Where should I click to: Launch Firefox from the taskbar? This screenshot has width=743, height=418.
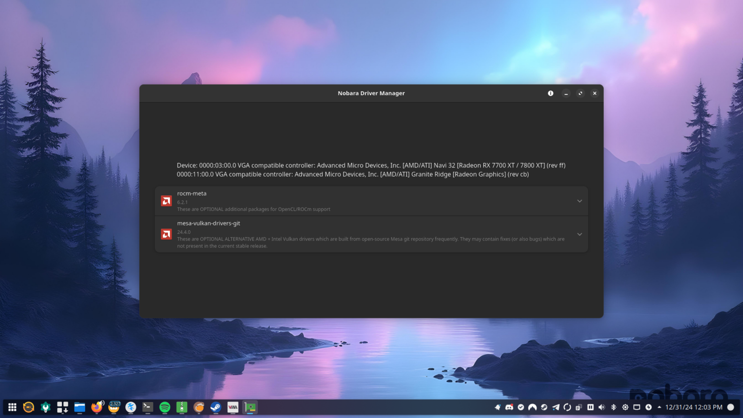point(96,407)
